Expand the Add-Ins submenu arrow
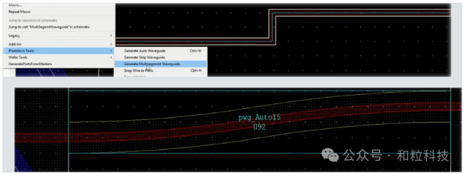The image size is (464, 174). 111,44
